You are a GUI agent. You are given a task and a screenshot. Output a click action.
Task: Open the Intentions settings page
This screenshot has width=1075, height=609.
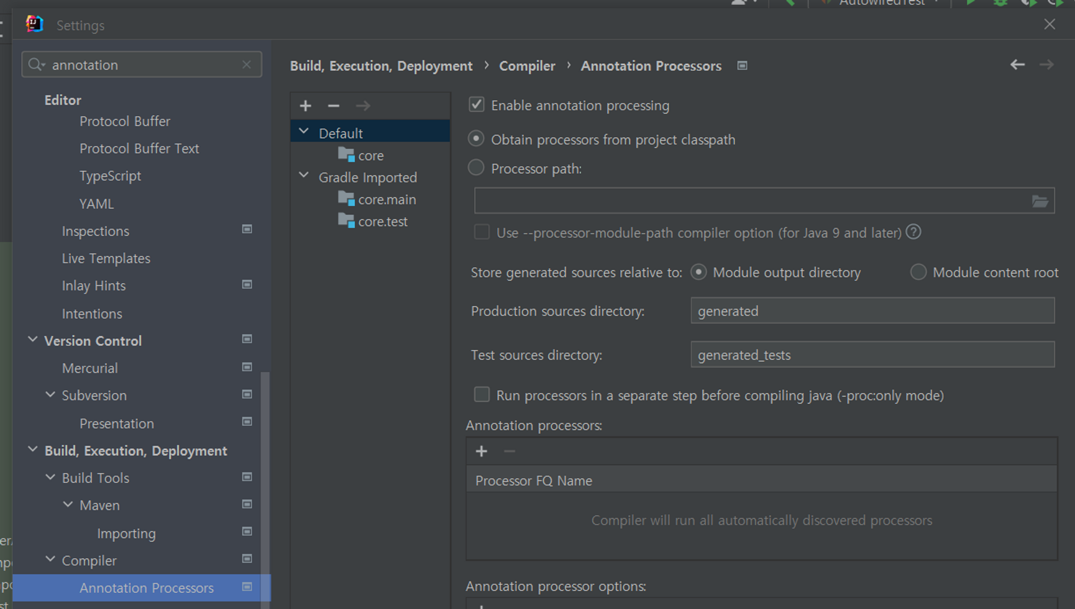click(x=92, y=314)
